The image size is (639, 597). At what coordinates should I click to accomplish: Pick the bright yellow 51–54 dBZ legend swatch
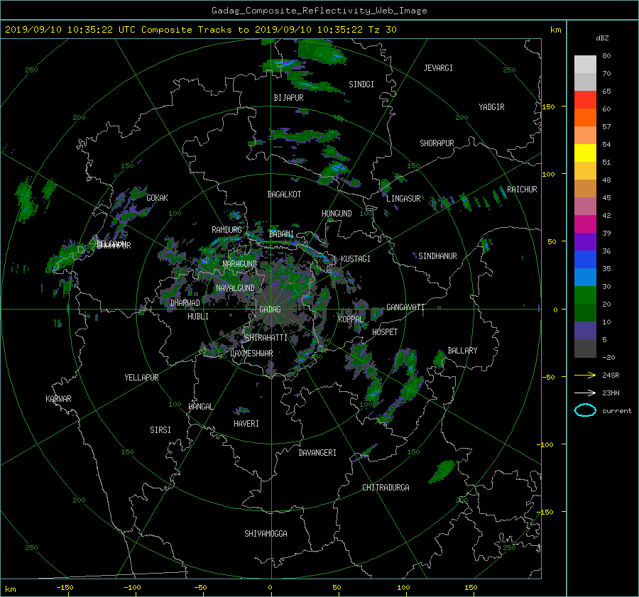tap(585, 153)
